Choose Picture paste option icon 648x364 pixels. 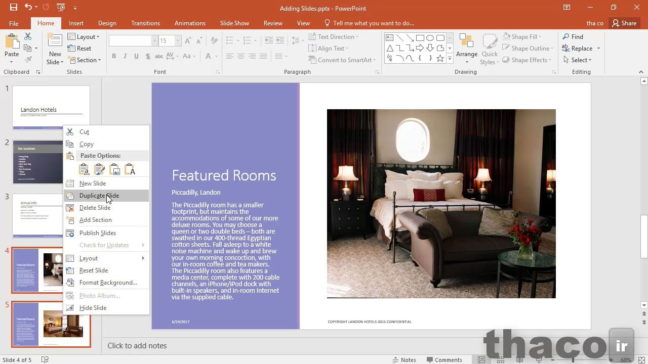pos(115,169)
